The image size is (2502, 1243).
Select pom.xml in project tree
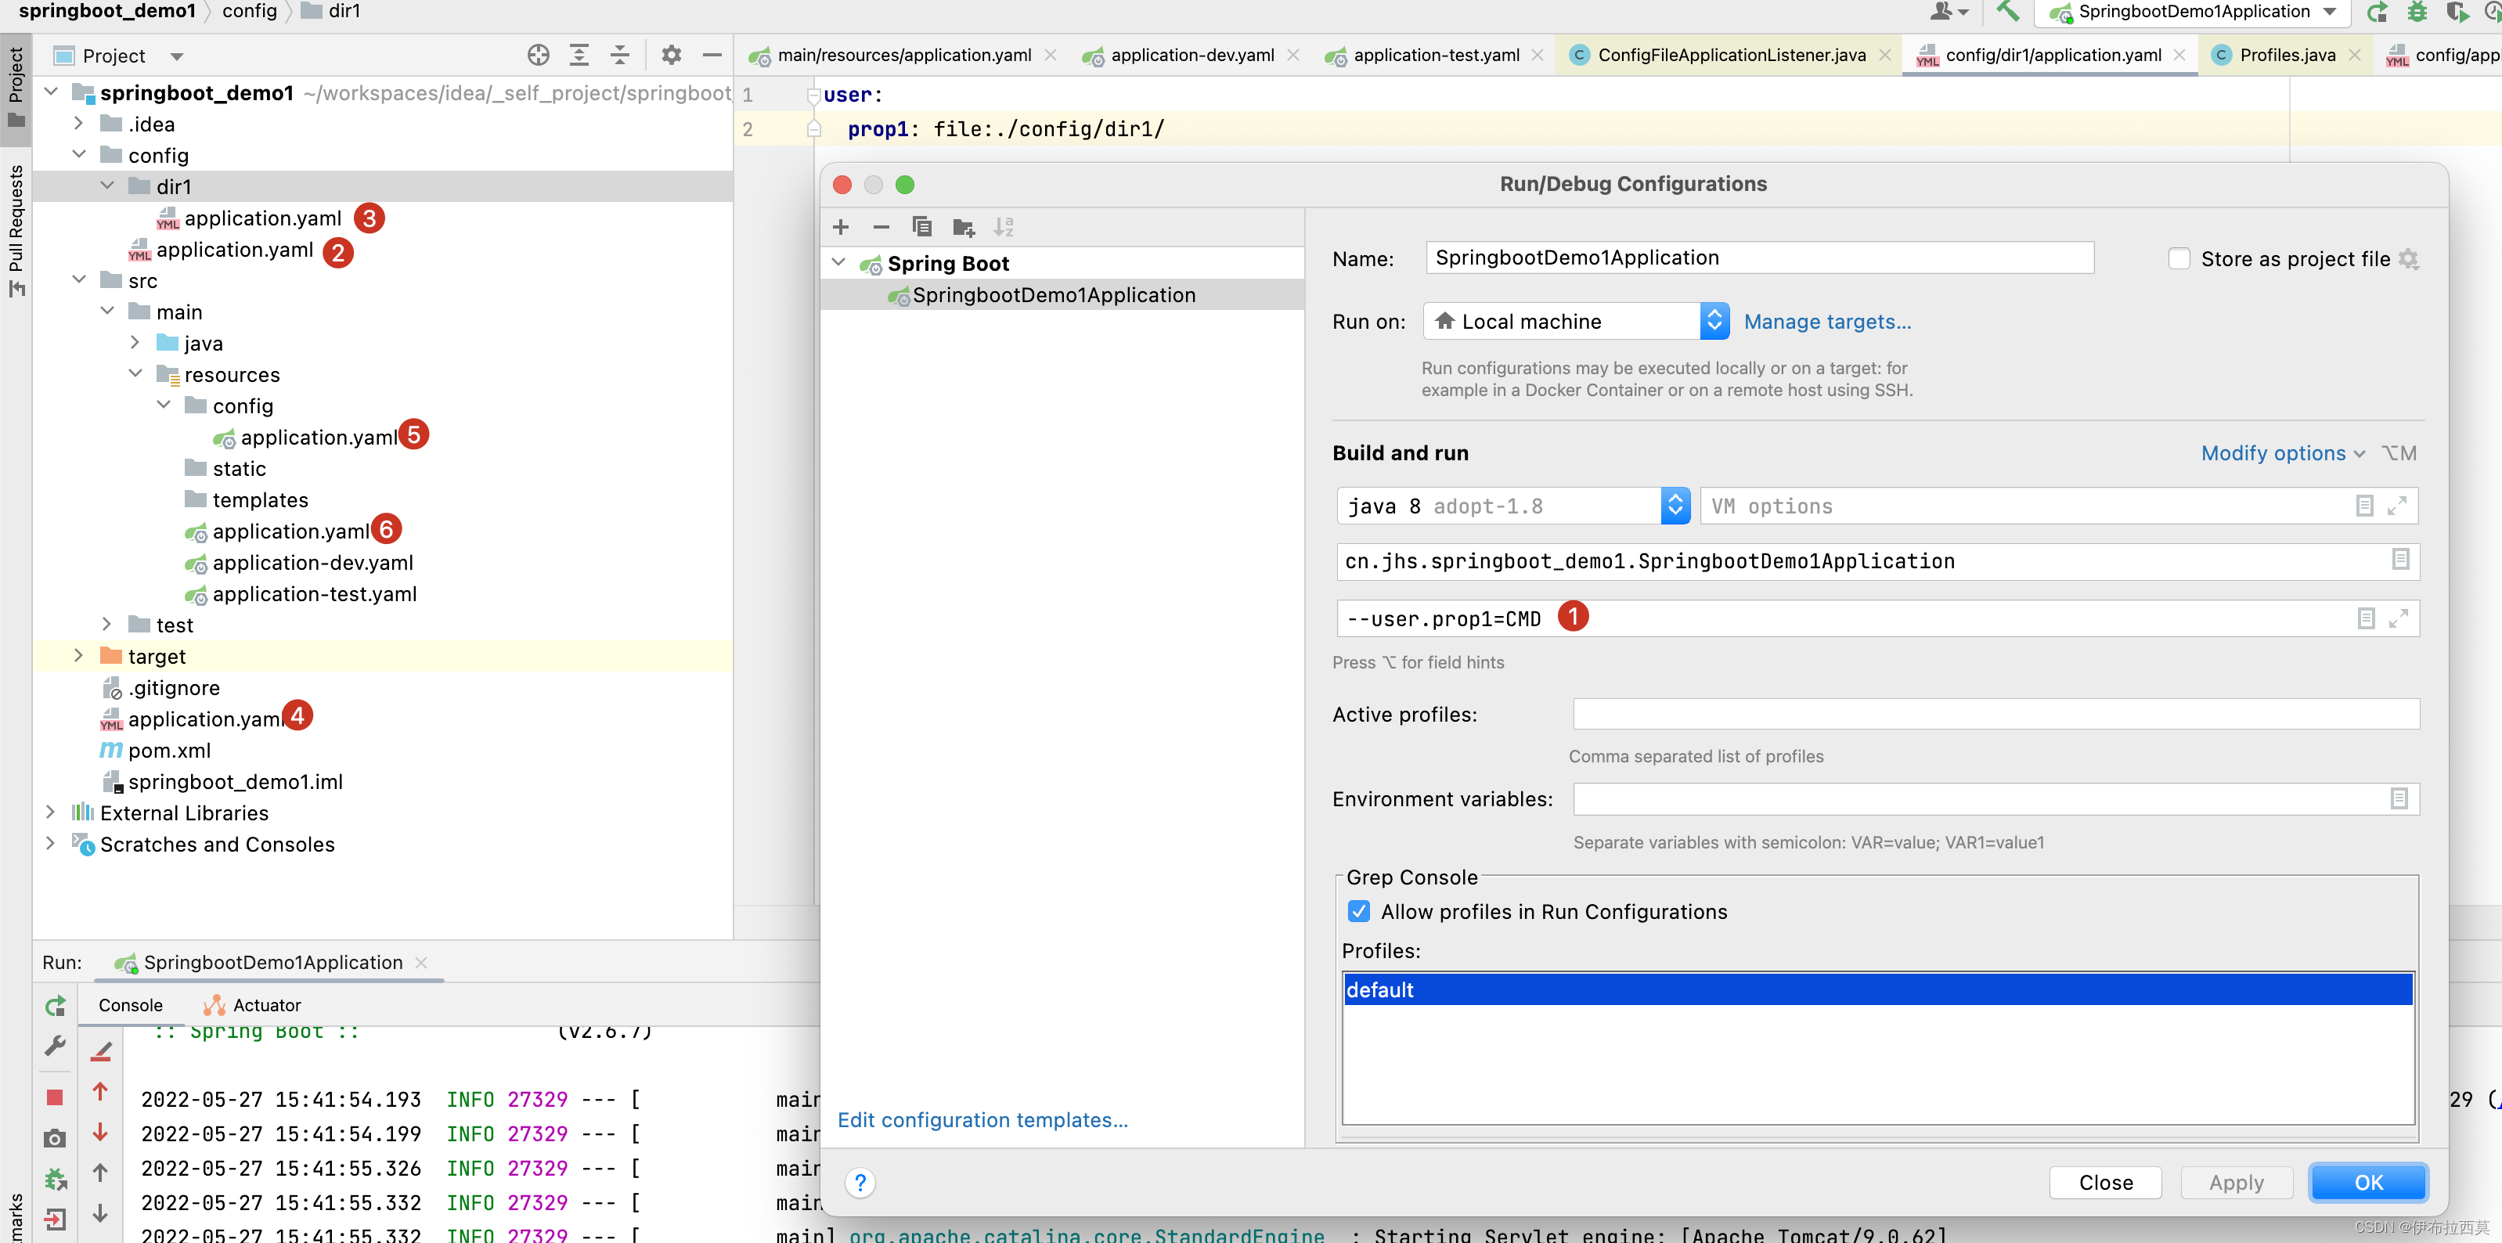pyautogui.click(x=169, y=751)
